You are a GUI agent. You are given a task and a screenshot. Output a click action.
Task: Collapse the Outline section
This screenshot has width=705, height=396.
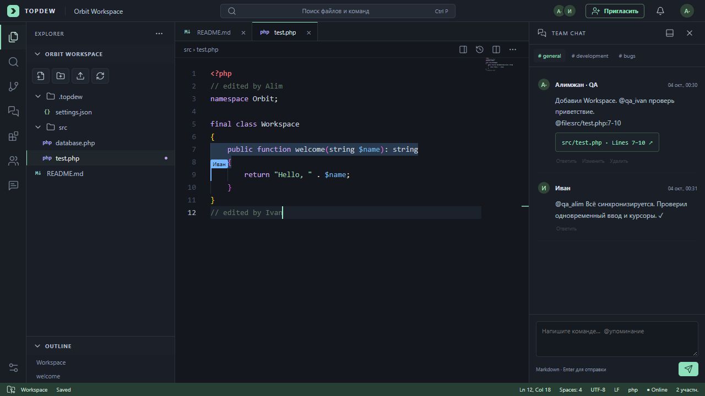pyautogui.click(x=100, y=346)
